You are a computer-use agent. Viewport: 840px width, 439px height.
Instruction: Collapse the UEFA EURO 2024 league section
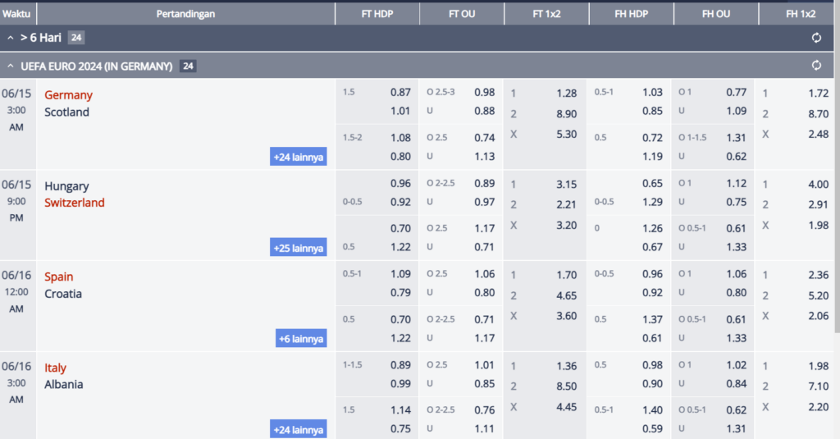click(10, 66)
